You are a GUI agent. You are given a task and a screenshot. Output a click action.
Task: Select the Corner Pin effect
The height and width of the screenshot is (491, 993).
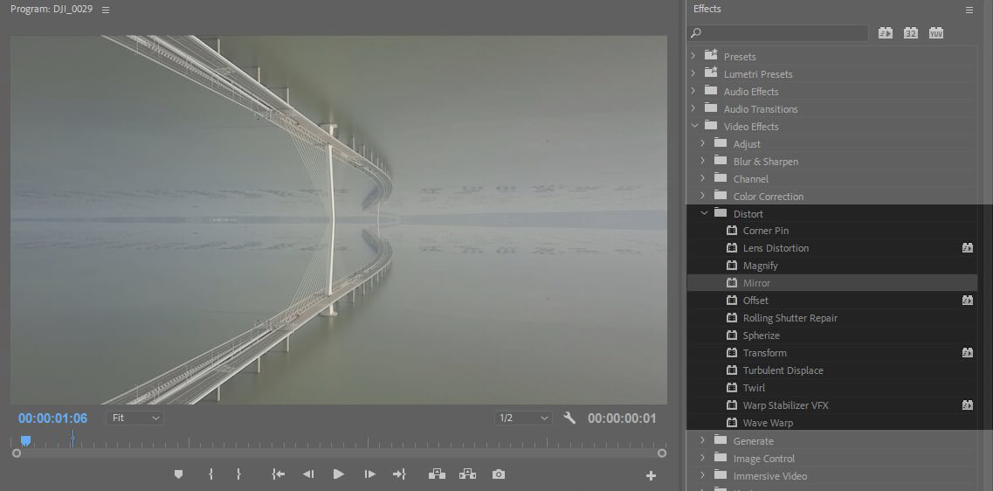pyautogui.click(x=766, y=231)
